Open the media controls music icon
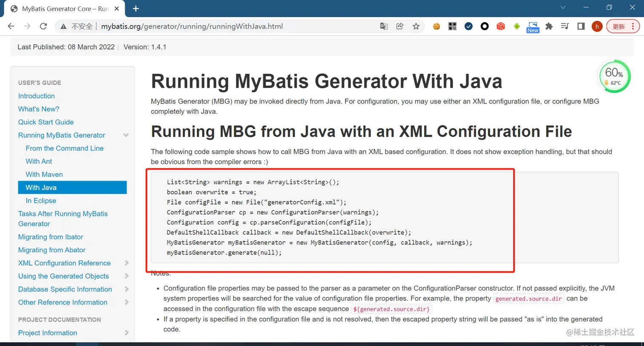This screenshot has width=644, height=346. click(565, 26)
